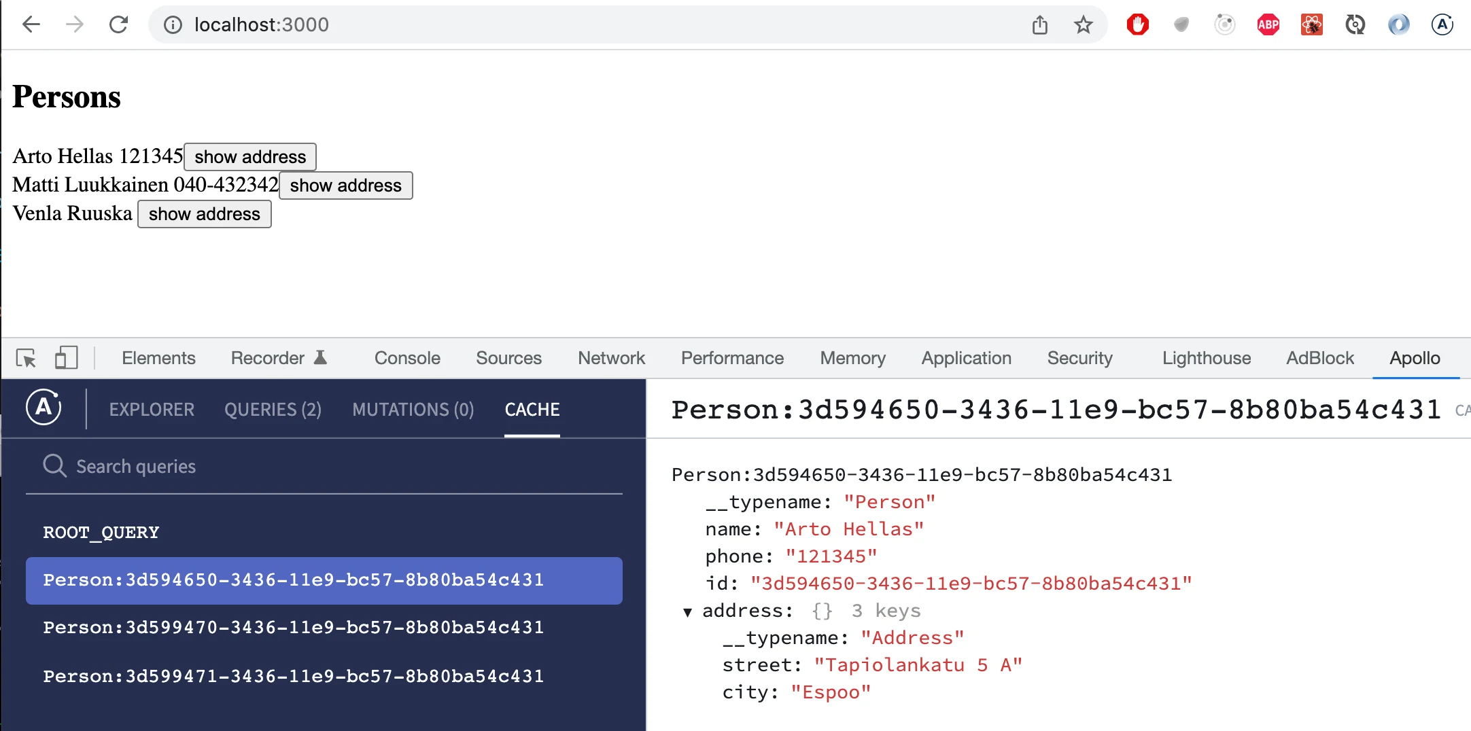
Task: Open the Memory devtools tab
Action: click(852, 358)
